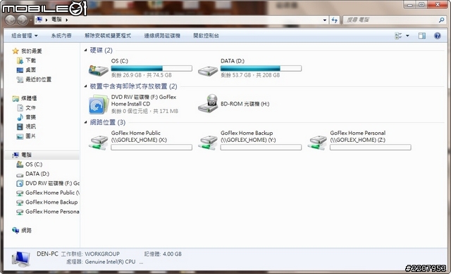
Task: Click the Back navigation arrow button
Action: coord(11,20)
